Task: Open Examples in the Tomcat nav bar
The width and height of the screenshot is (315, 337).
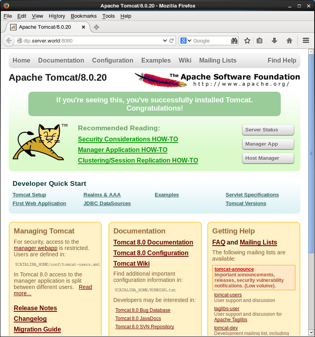Action: pyautogui.click(x=156, y=60)
